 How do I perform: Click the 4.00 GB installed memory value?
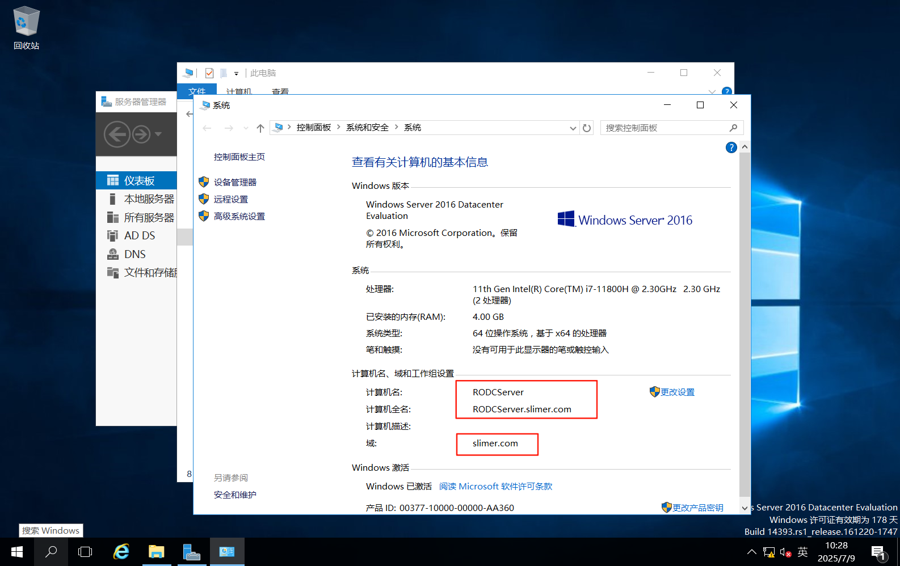click(x=488, y=316)
